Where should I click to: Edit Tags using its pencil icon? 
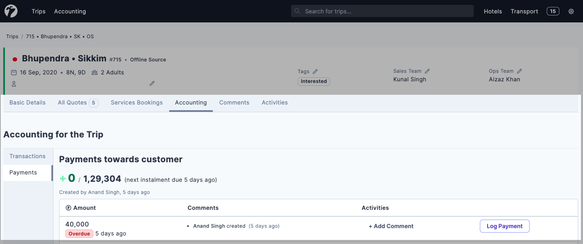click(315, 71)
